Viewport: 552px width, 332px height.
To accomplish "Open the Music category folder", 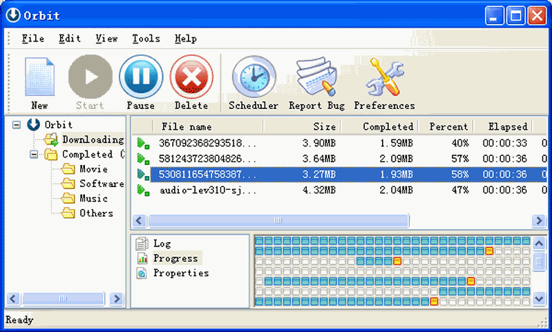I will (93, 199).
